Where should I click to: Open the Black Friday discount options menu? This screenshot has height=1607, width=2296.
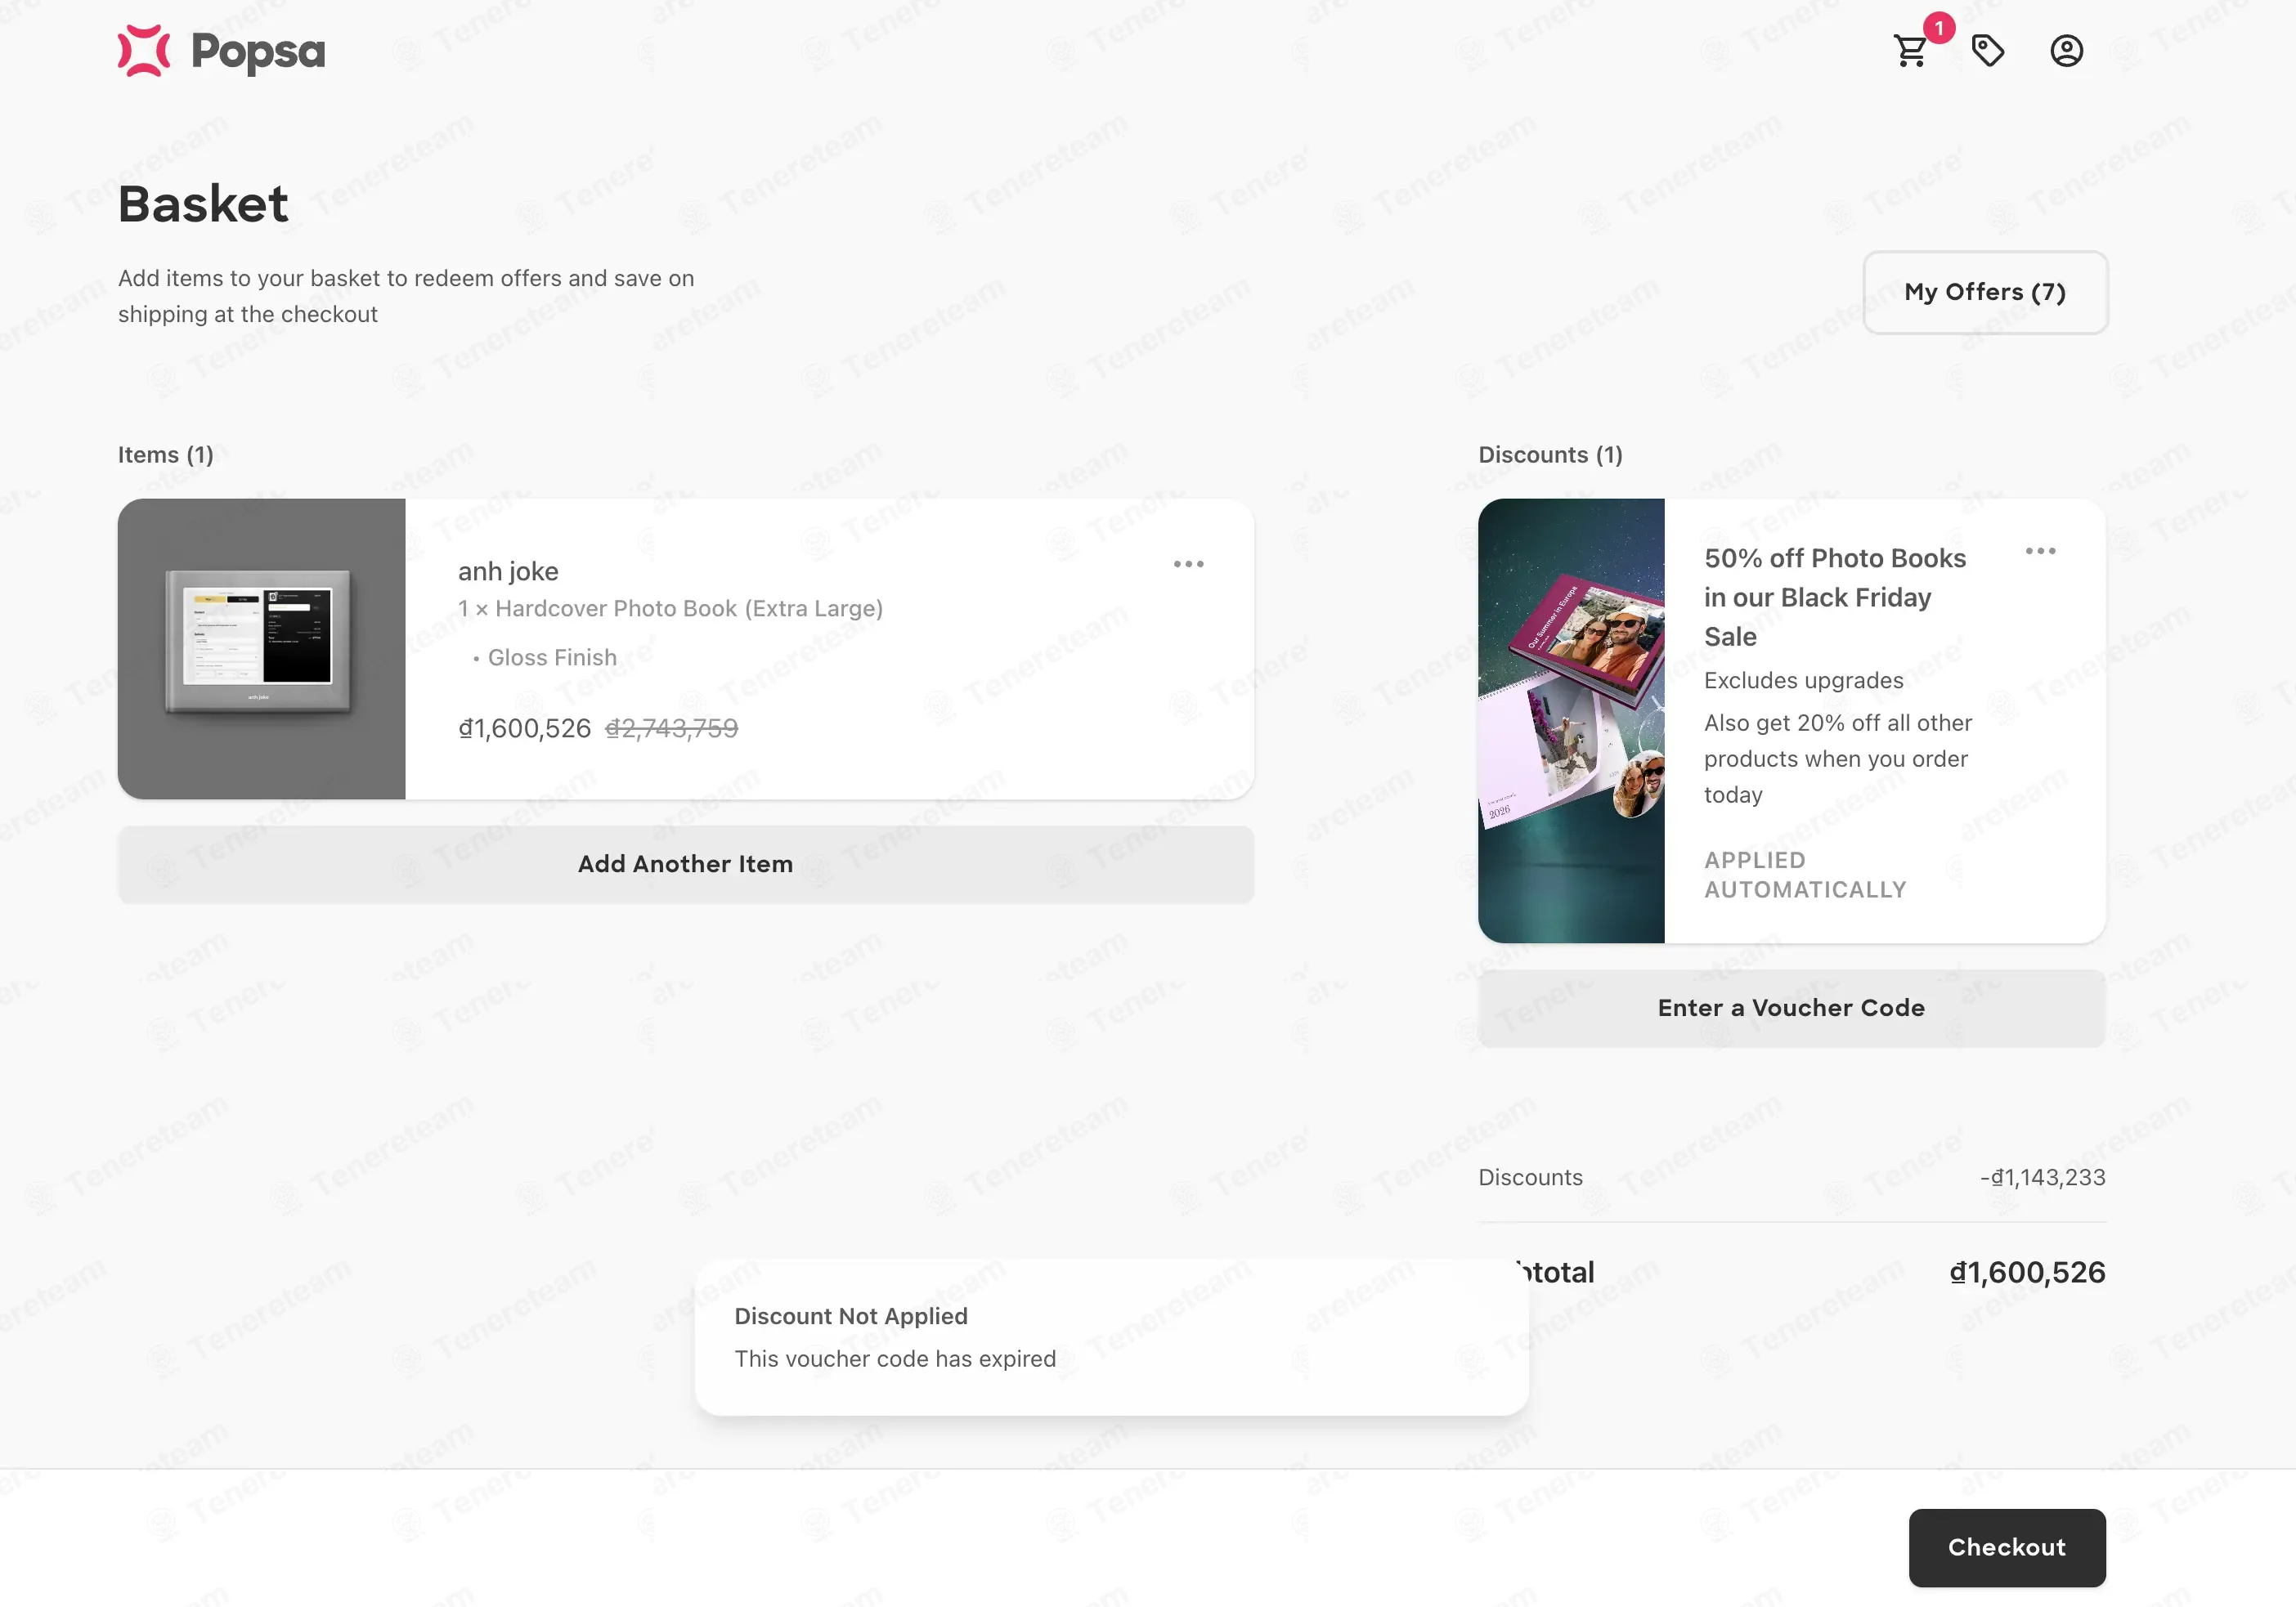(2040, 552)
